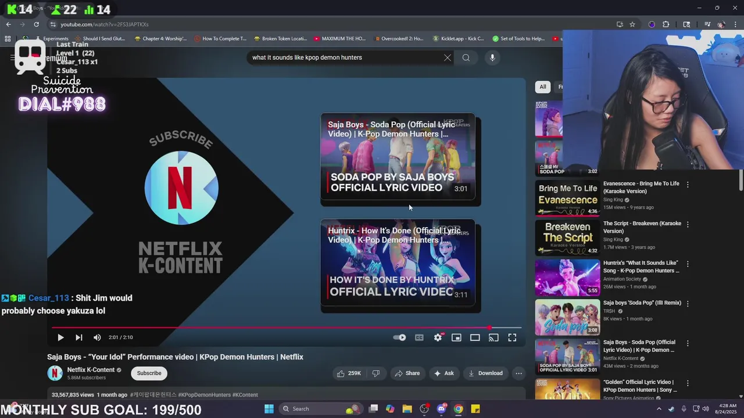This screenshot has height=418, width=744.
Task: Open Set of Tools to Help... bookmark
Action: [x=518, y=39]
